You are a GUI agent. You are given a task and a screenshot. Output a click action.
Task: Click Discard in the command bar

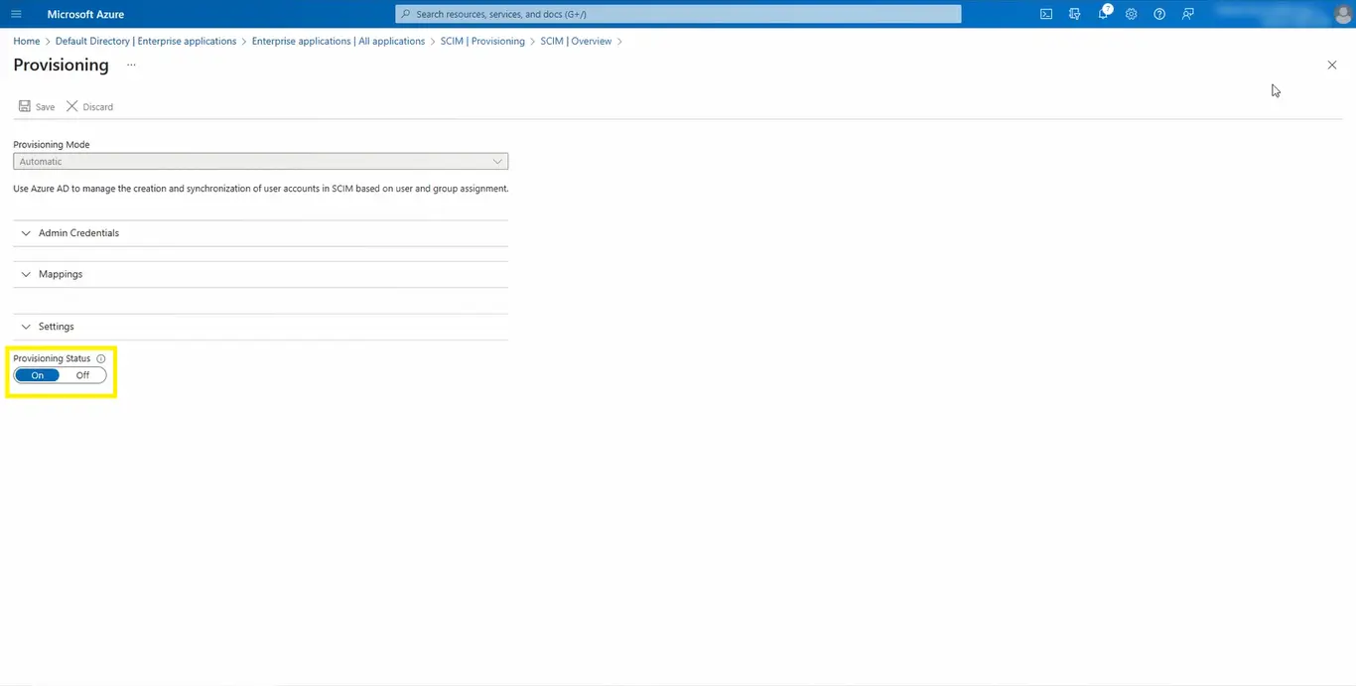pyautogui.click(x=89, y=106)
